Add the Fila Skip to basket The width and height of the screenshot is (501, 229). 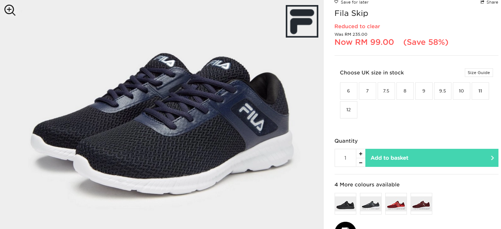point(432,158)
